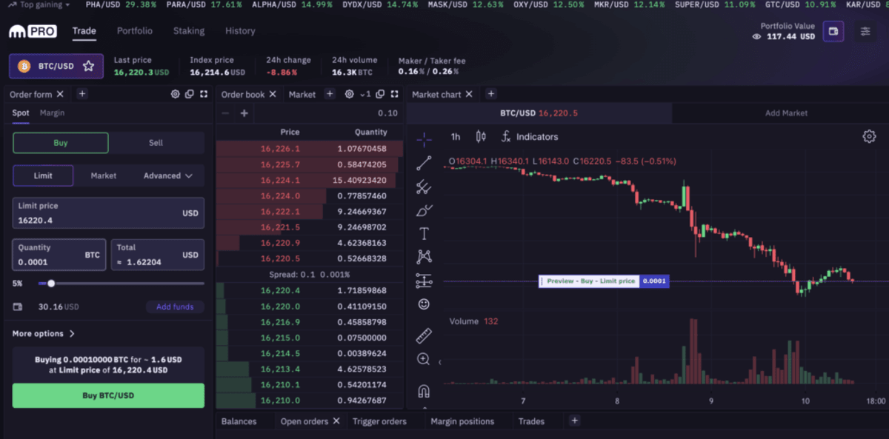Click the Add funds button

click(174, 306)
